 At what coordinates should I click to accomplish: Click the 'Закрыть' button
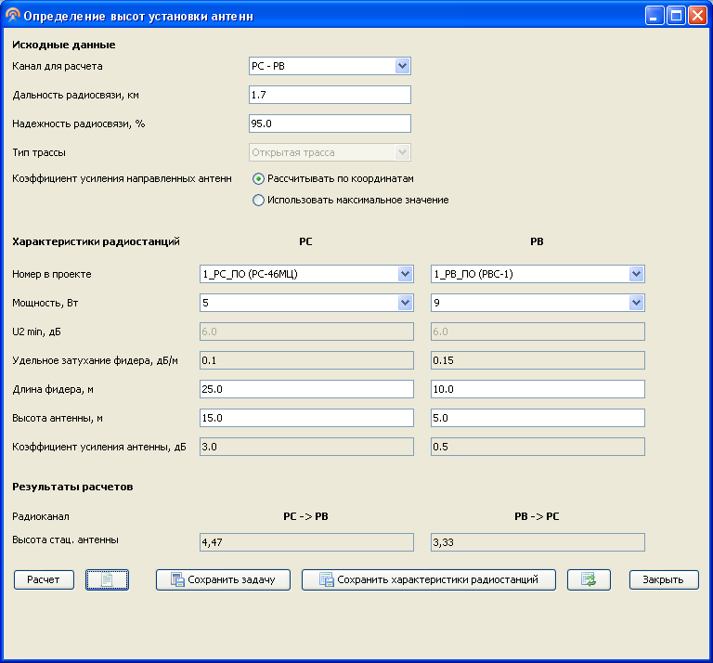664,579
